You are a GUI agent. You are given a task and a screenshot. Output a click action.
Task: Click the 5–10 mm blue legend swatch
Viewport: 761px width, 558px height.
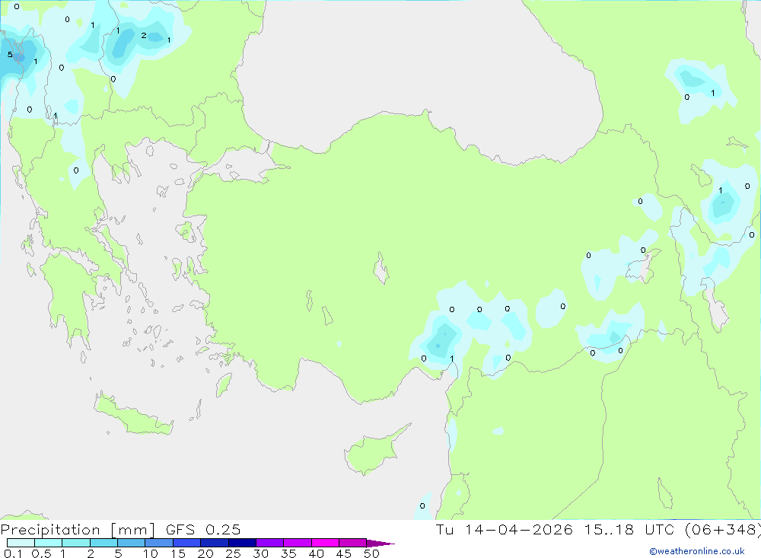(131, 543)
